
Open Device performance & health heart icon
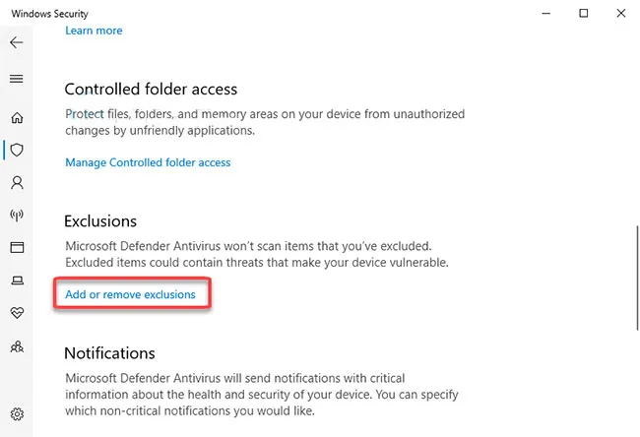[x=16, y=313]
